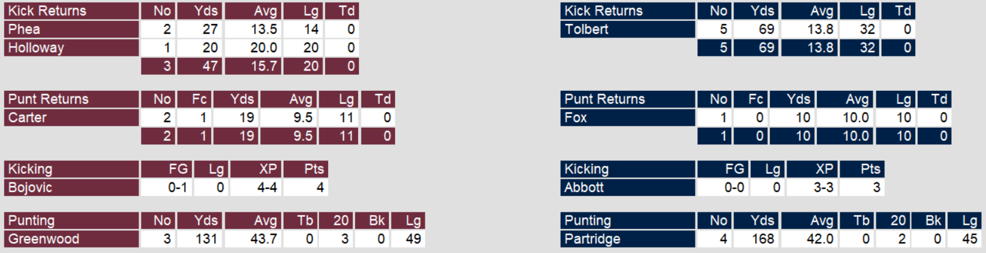Screen dimensions: 986x253
Task: Select Partridge's 168 punting yards cell
Action: coord(763,239)
